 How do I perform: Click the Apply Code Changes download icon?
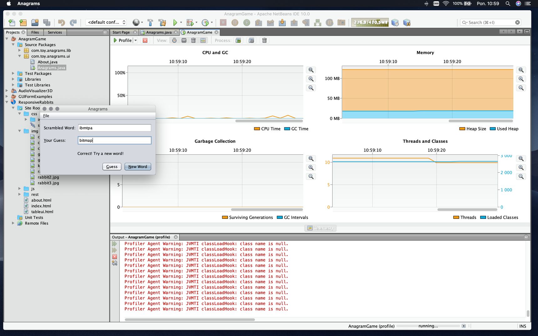(x=282, y=23)
